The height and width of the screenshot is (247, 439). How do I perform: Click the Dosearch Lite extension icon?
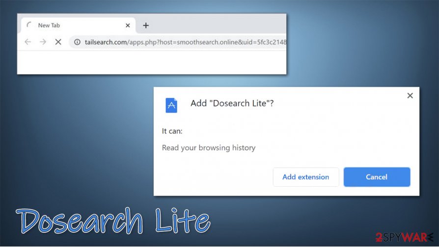(x=171, y=105)
